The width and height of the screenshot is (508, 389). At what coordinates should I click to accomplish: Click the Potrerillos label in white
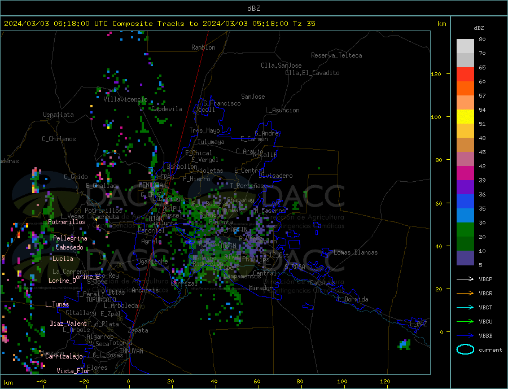tap(67, 222)
